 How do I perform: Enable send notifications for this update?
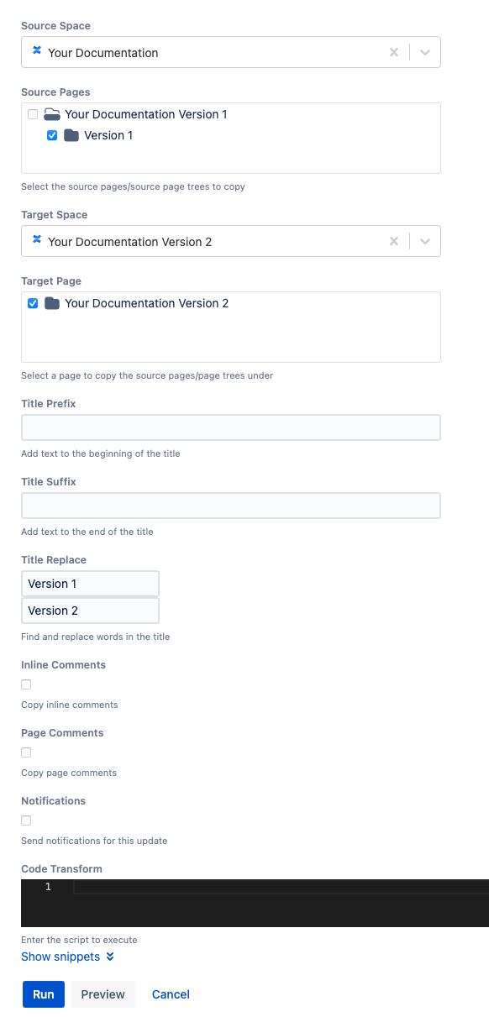point(26,820)
